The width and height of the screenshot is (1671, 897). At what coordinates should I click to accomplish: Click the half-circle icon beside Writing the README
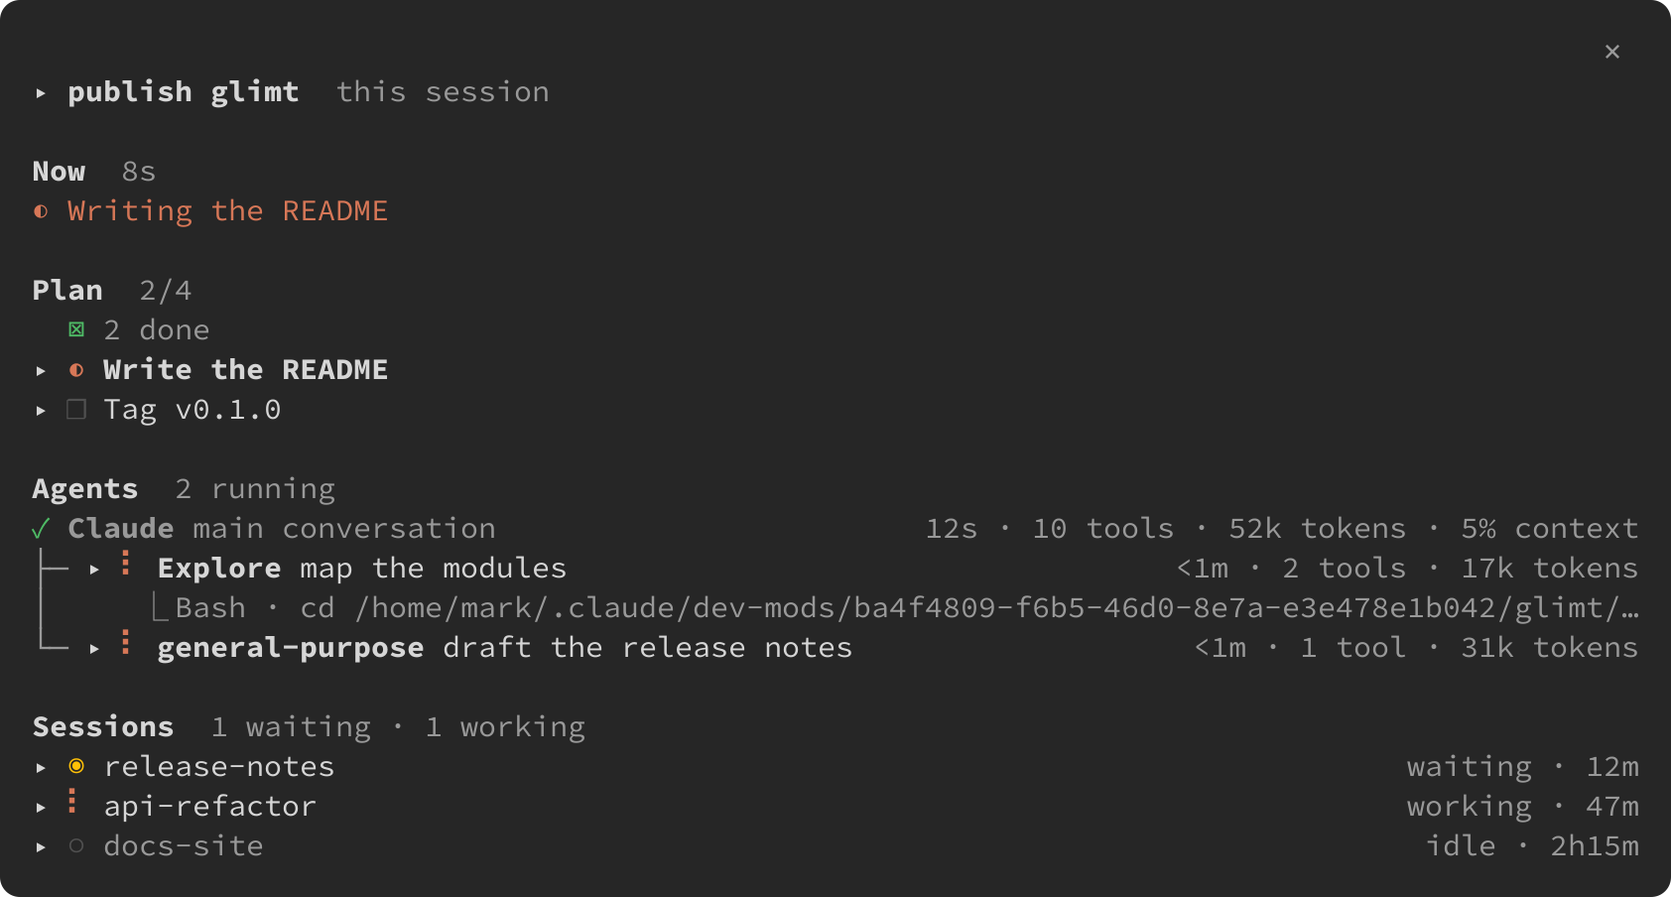pos(41,211)
